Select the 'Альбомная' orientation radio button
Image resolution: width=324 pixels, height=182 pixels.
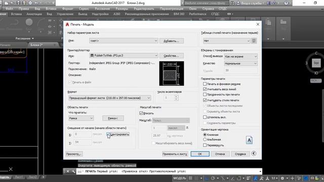(205, 140)
